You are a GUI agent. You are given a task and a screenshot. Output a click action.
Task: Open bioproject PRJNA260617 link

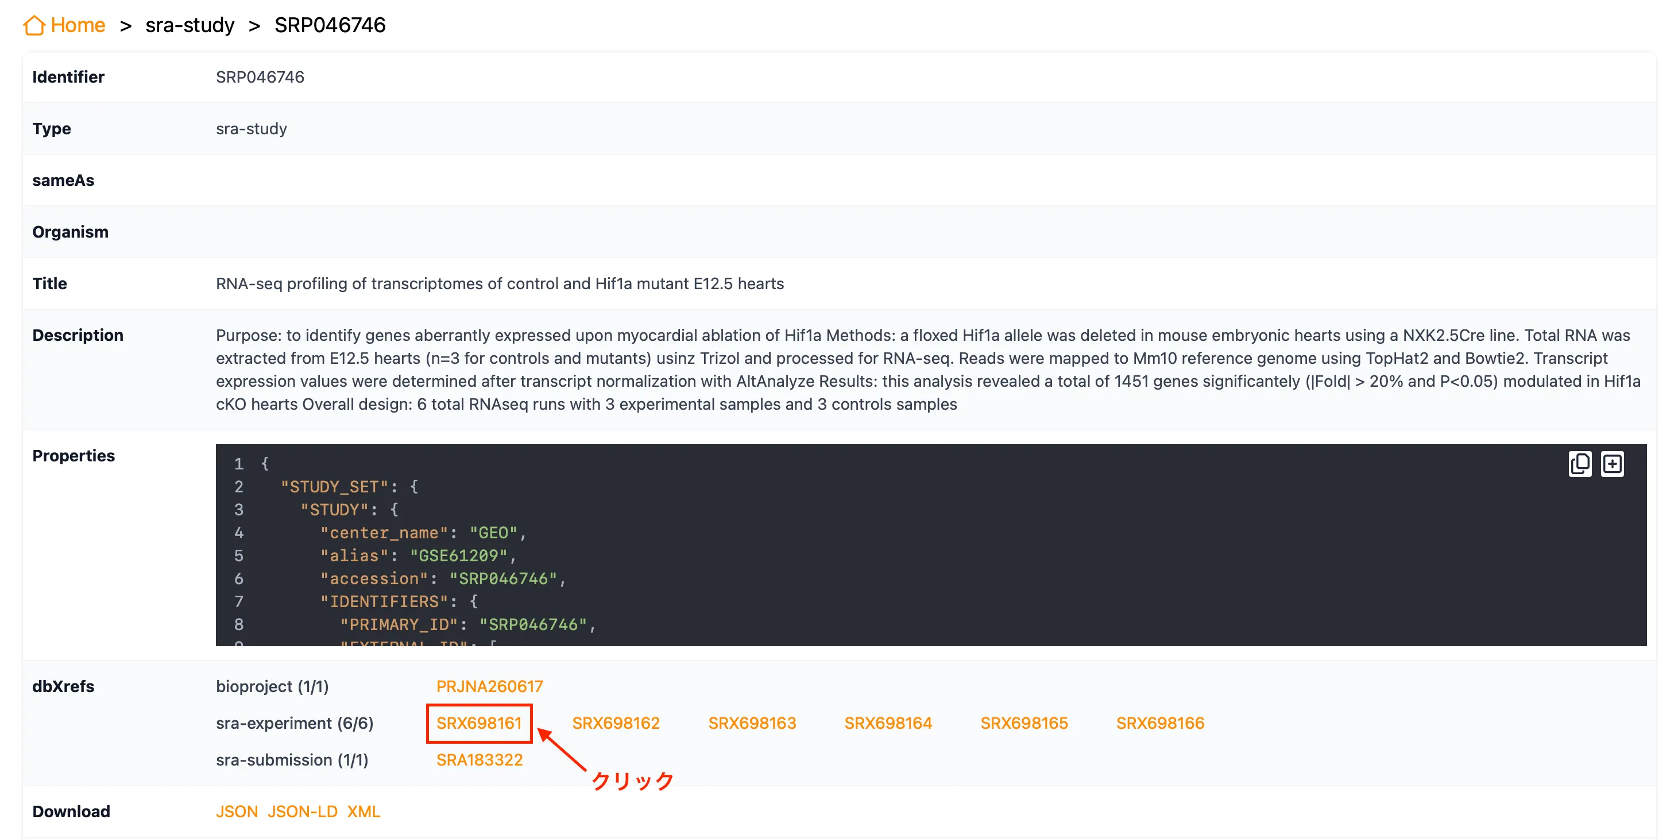(489, 686)
